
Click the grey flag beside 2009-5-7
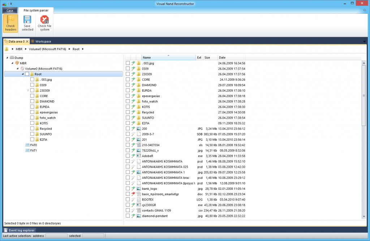point(133,134)
